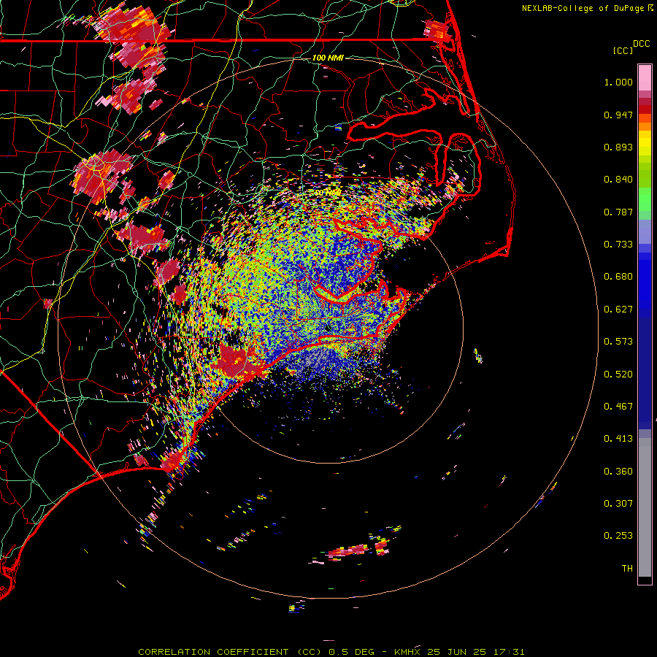Pick the gray segment beside 0.307

[x=645, y=507]
